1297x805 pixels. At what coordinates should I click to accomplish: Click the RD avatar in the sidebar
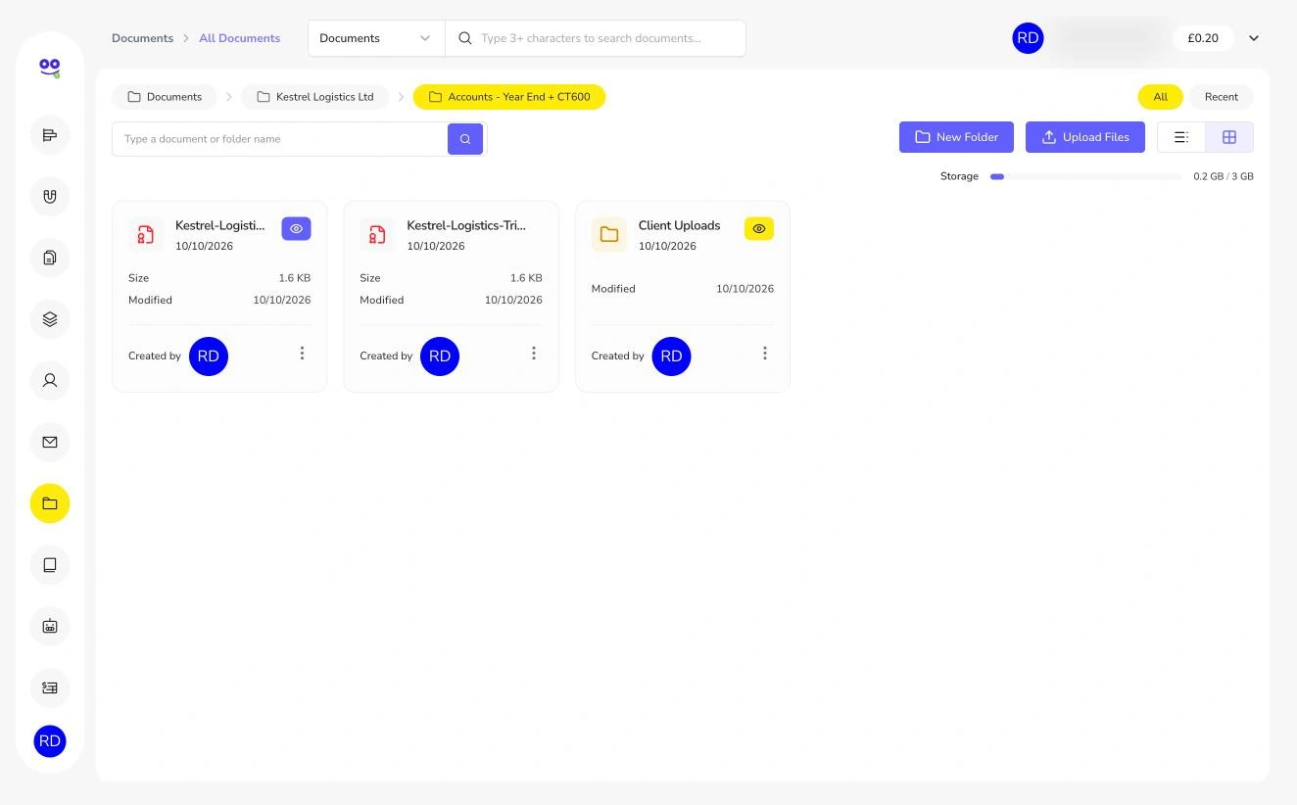(50, 741)
